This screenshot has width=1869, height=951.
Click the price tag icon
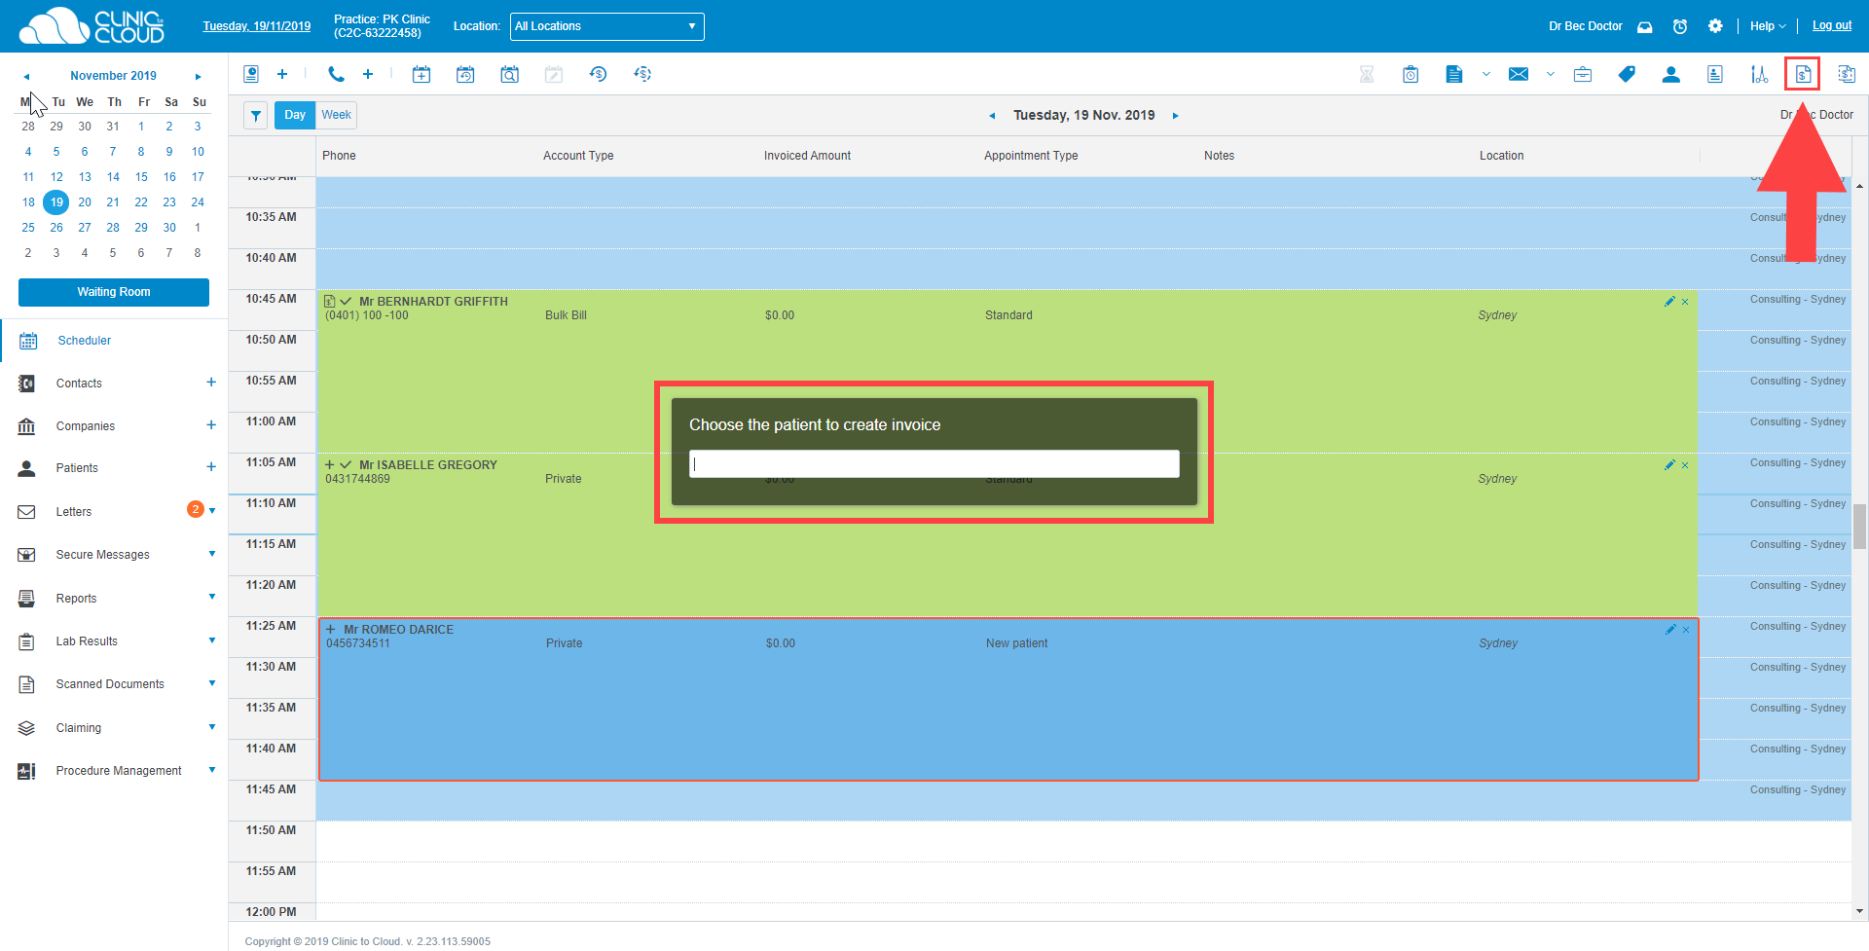[1627, 74]
